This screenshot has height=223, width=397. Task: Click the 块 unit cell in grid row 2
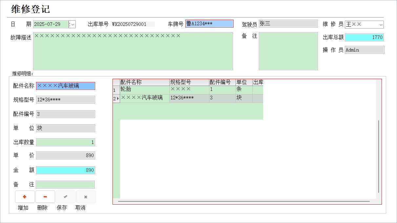click(244, 98)
